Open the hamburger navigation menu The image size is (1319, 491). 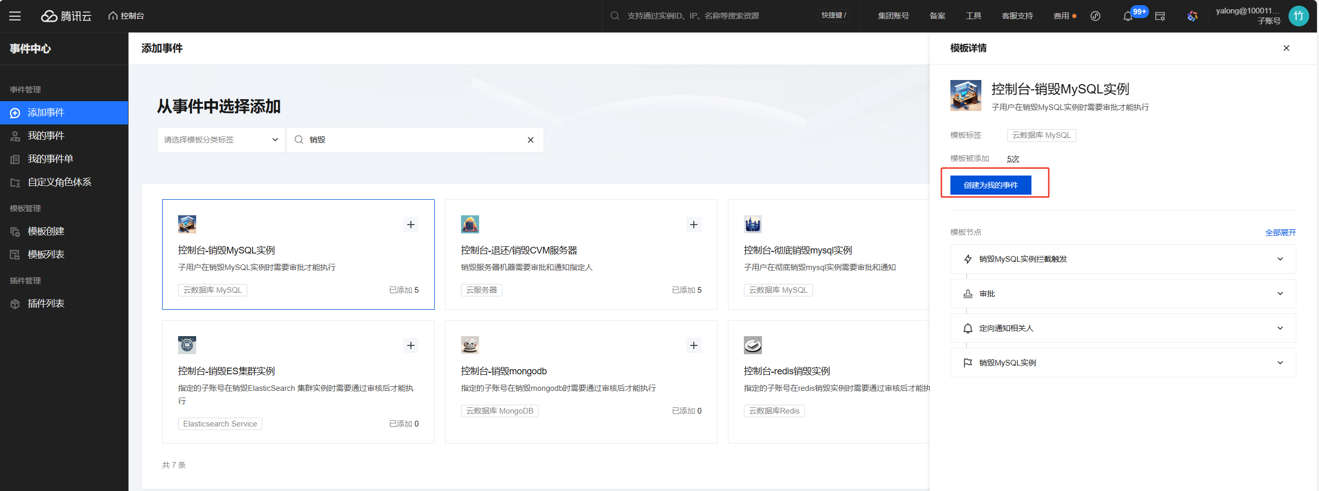tap(15, 16)
